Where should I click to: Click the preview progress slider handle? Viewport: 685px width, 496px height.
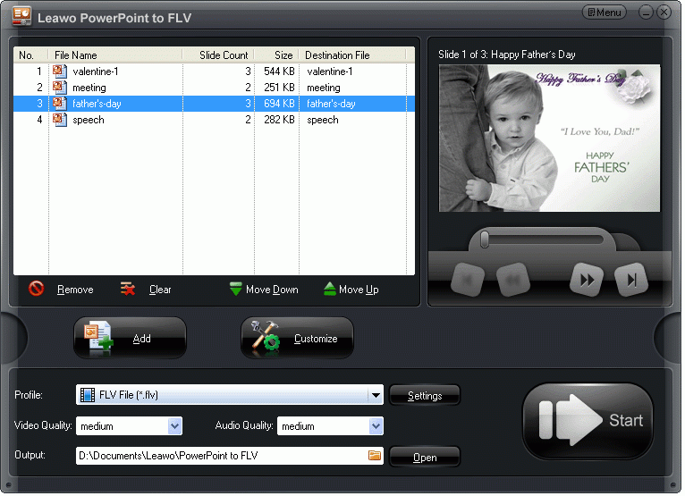485,240
